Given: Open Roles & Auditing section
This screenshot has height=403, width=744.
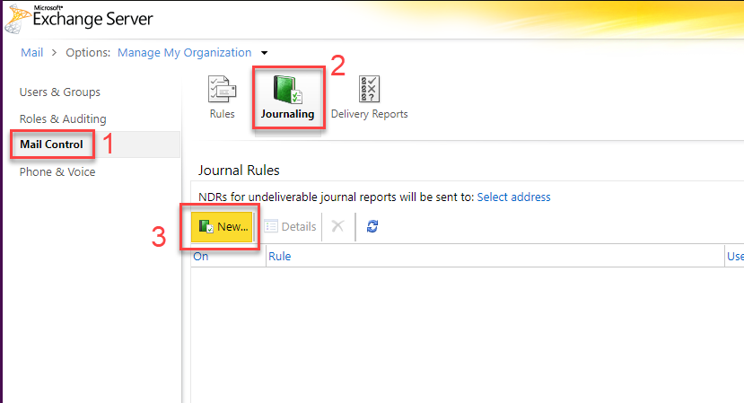Looking at the screenshot, I should [x=63, y=118].
